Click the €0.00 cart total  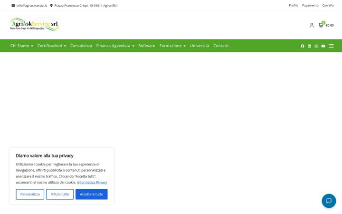330,25
